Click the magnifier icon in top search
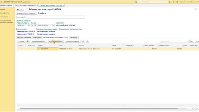This screenshot has height=112, width=199. [136, 2]
